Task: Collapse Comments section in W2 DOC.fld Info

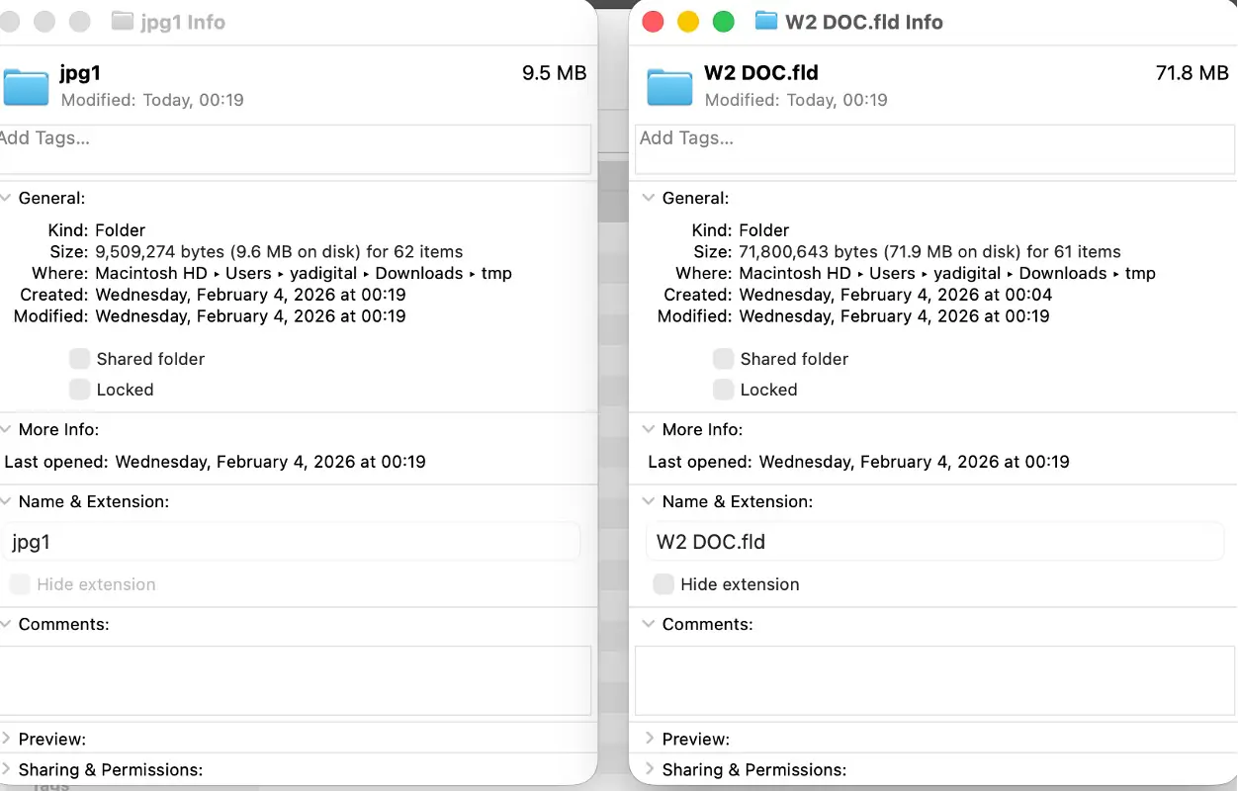Action: tap(649, 624)
